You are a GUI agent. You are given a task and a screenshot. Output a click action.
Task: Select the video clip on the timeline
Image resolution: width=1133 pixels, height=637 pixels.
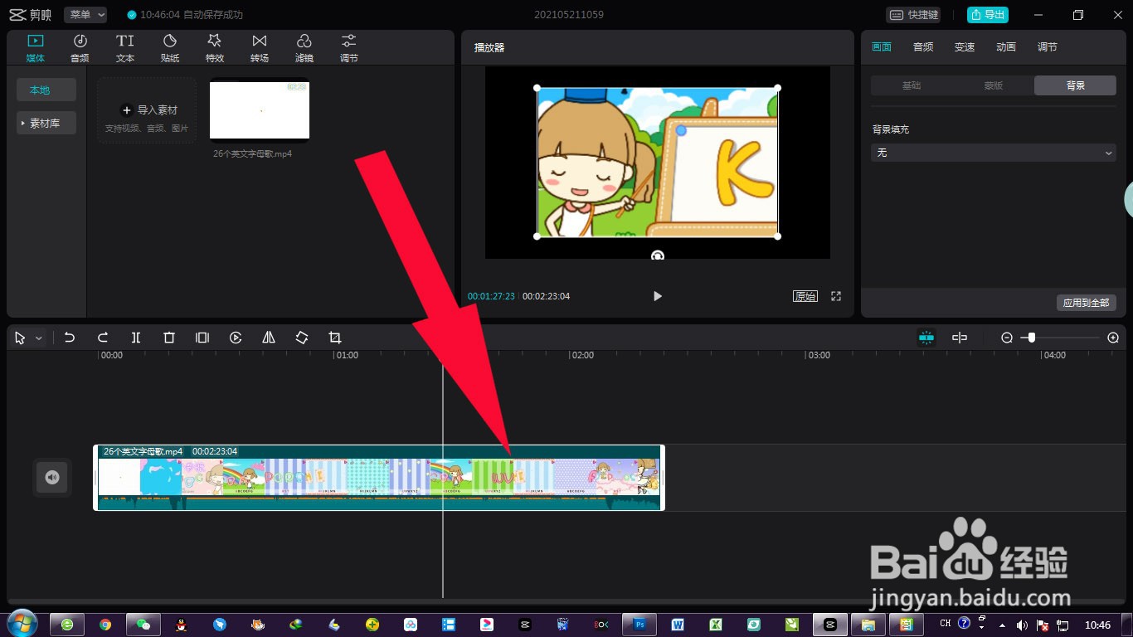(x=379, y=478)
